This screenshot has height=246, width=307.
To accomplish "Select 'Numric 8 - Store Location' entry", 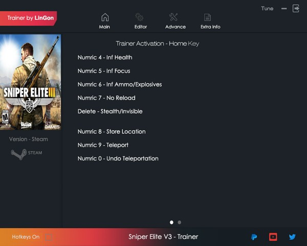I will pyautogui.click(x=112, y=132).
